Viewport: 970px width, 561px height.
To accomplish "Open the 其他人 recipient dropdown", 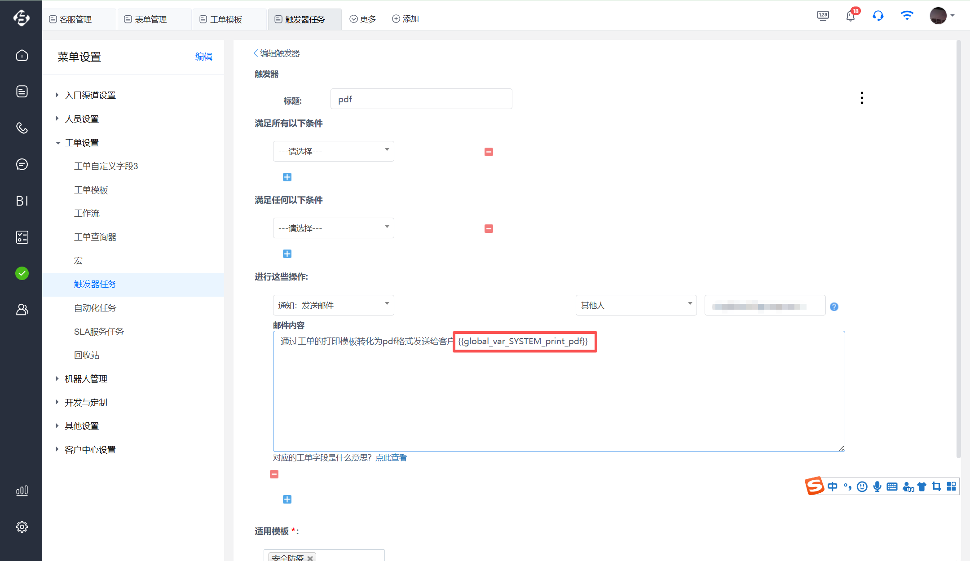I will coord(635,305).
